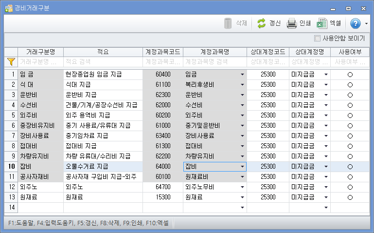The image size is (374, 233).
Task: Open 상대계정명 dropdown in empty row 14
Action: (x=326, y=208)
